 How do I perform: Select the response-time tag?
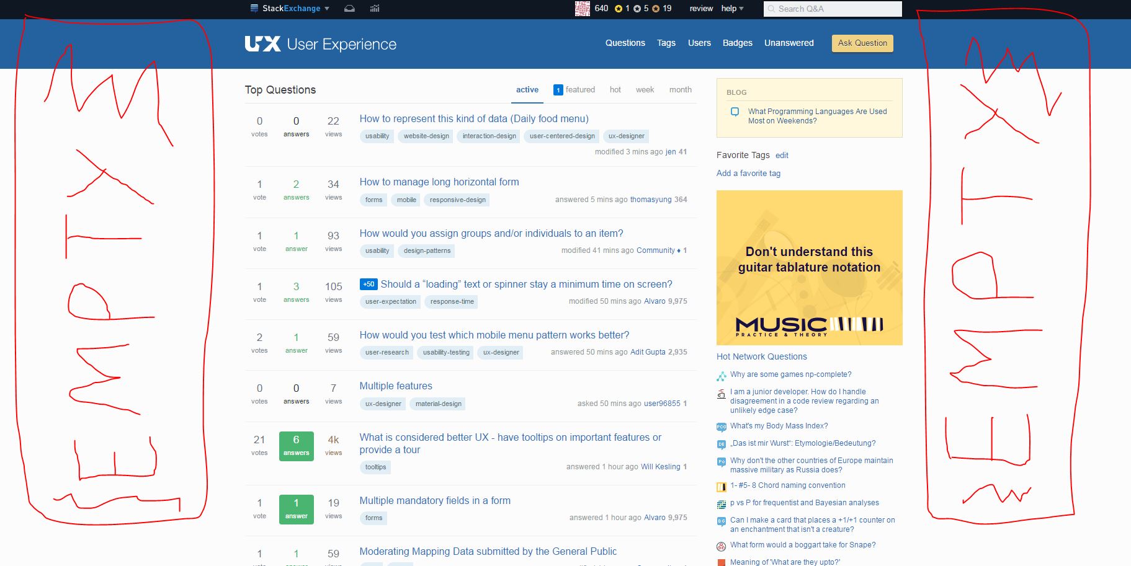(452, 302)
